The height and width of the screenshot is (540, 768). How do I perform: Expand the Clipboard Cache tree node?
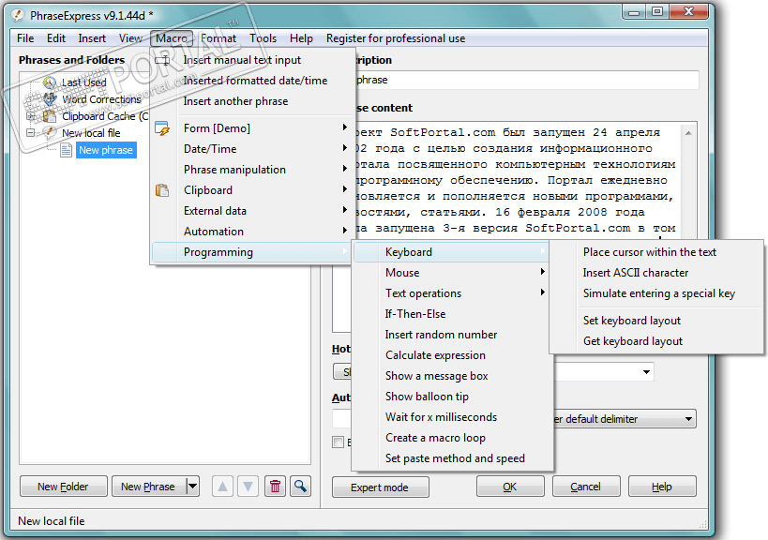[x=30, y=116]
